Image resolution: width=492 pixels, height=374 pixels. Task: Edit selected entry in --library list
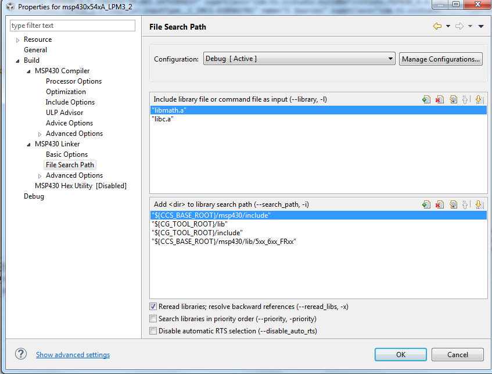[x=453, y=100]
